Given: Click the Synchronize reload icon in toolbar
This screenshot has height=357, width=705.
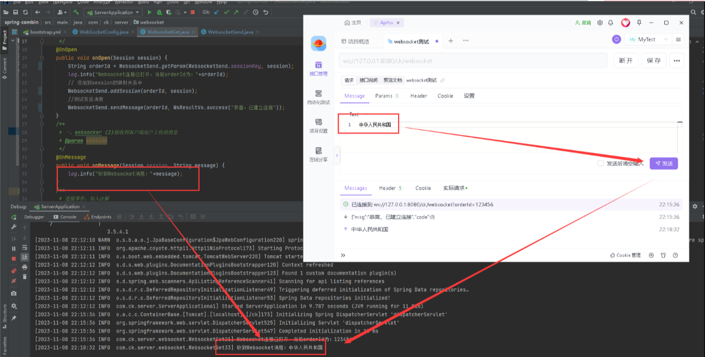Looking at the screenshot, I should pyautogui.click(x=25, y=12).
